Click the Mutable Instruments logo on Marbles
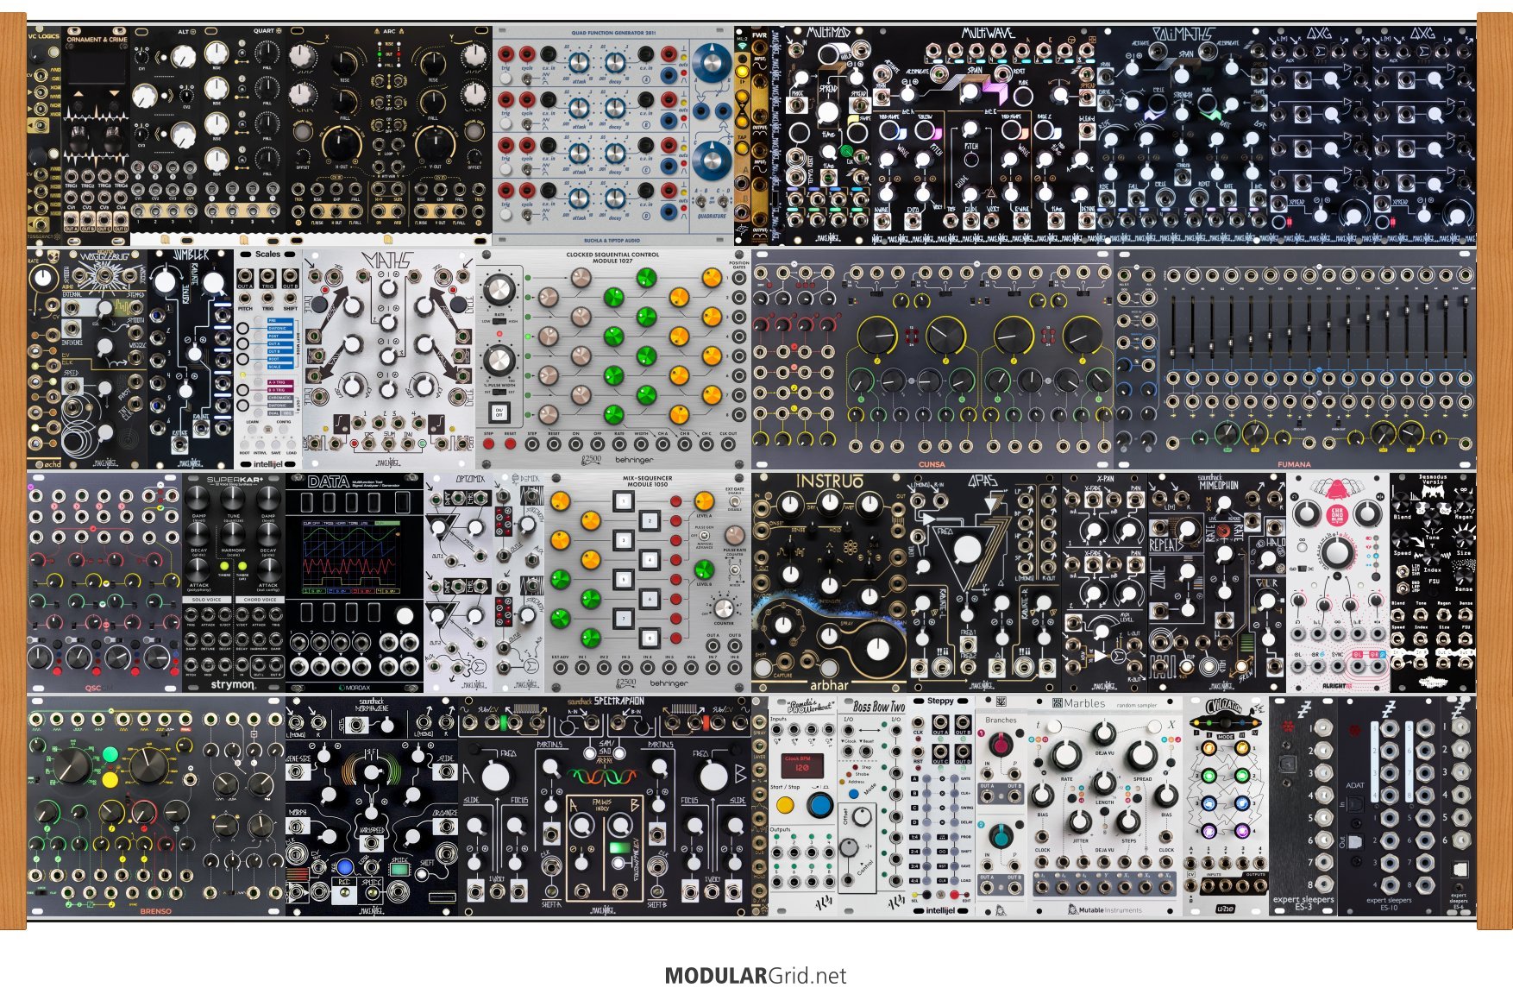The image size is (1513, 994). pos(1105,909)
